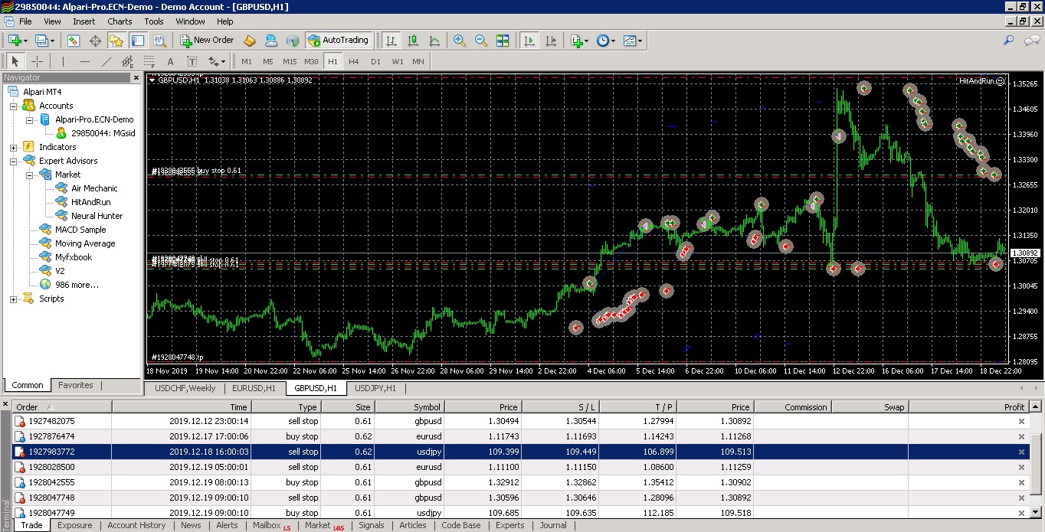
Task: Switch to the Account History tab
Action: click(x=136, y=525)
